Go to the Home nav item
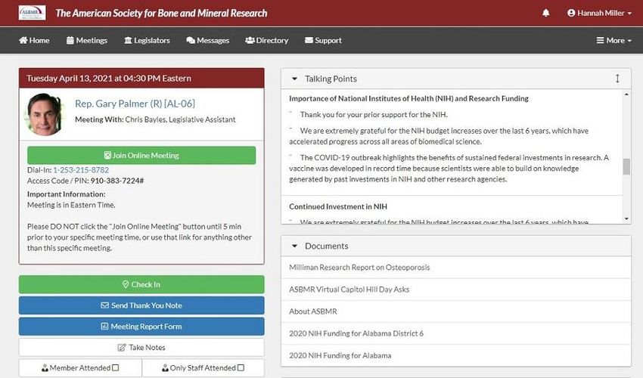Viewport: 643px width, 378px height. (35, 40)
